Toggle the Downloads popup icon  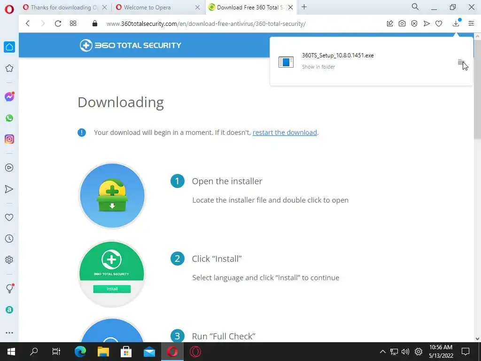(456, 24)
